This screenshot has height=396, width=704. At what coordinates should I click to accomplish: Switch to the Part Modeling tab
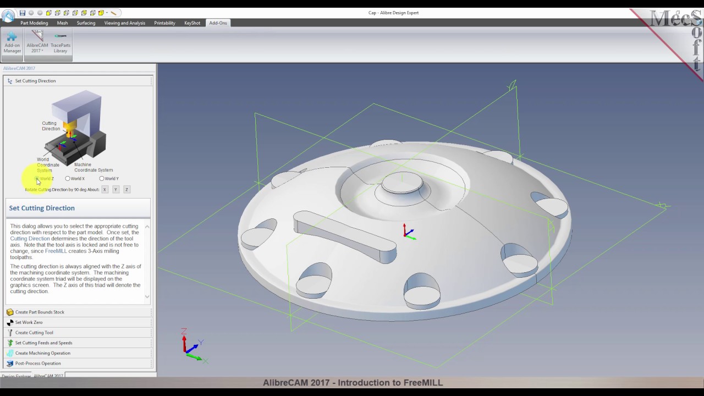(34, 23)
